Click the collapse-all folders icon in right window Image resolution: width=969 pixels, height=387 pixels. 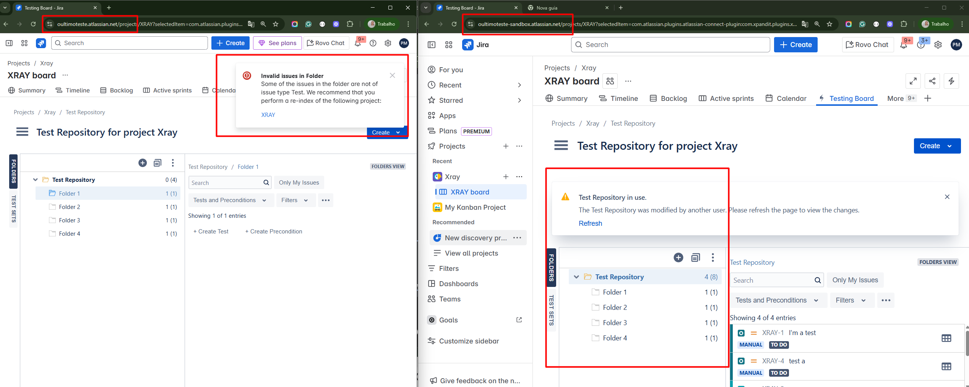[696, 257]
